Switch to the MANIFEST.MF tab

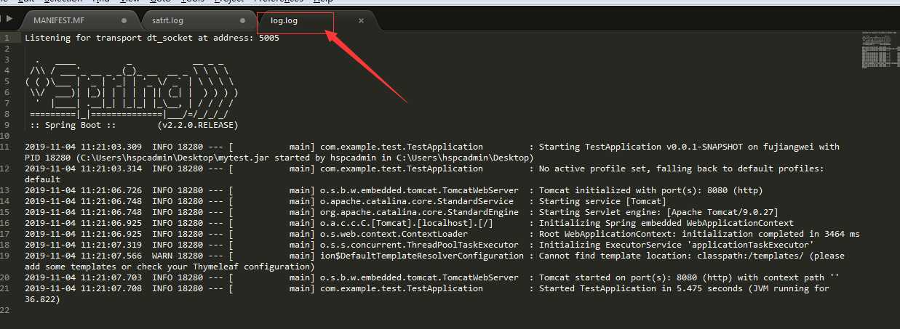pyautogui.click(x=59, y=20)
